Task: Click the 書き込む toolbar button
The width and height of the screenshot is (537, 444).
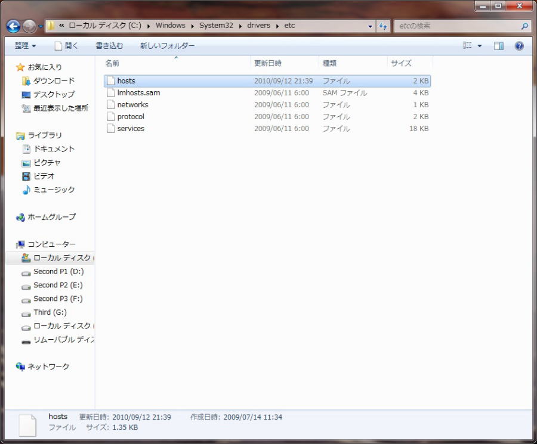Action: click(x=109, y=45)
